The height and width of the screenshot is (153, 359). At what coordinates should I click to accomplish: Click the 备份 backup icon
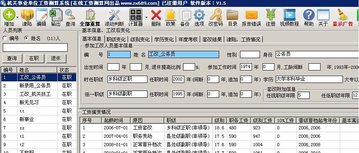coord(185,15)
